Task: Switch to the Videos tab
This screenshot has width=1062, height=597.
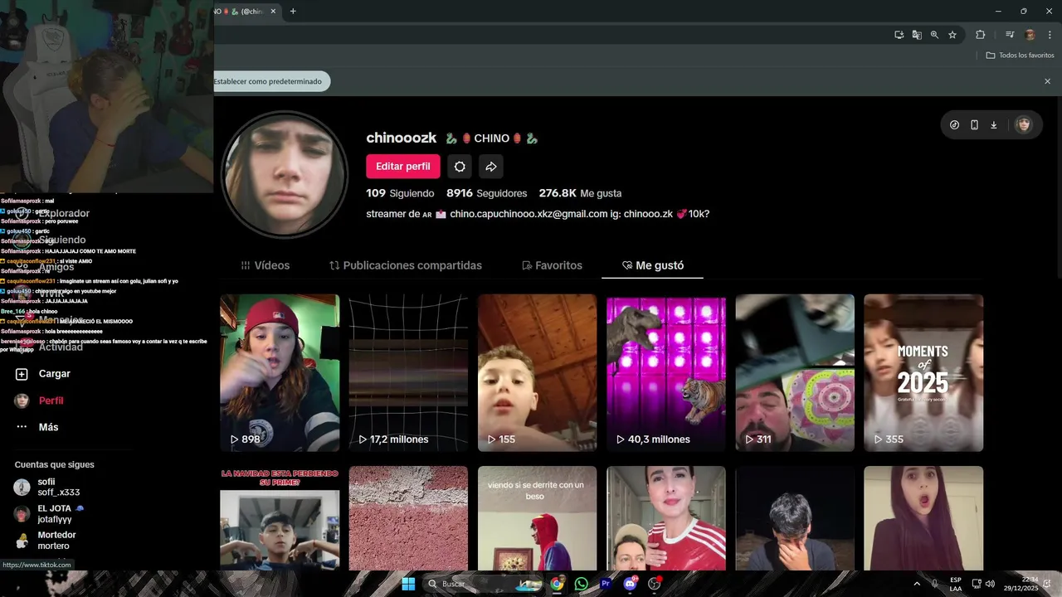Action: tap(265, 265)
